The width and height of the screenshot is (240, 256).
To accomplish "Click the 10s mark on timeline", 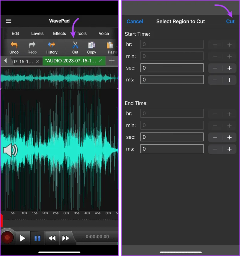I will pyautogui.click(x=24, y=213).
